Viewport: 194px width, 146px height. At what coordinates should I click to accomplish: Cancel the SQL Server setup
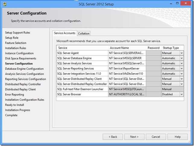[x=156, y=137]
